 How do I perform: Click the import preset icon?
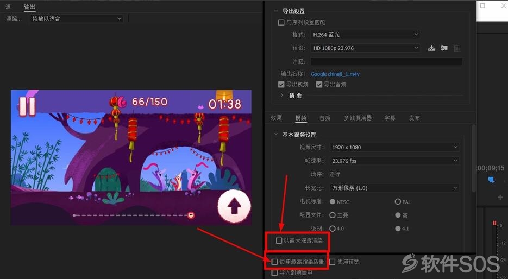coord(444,48)
